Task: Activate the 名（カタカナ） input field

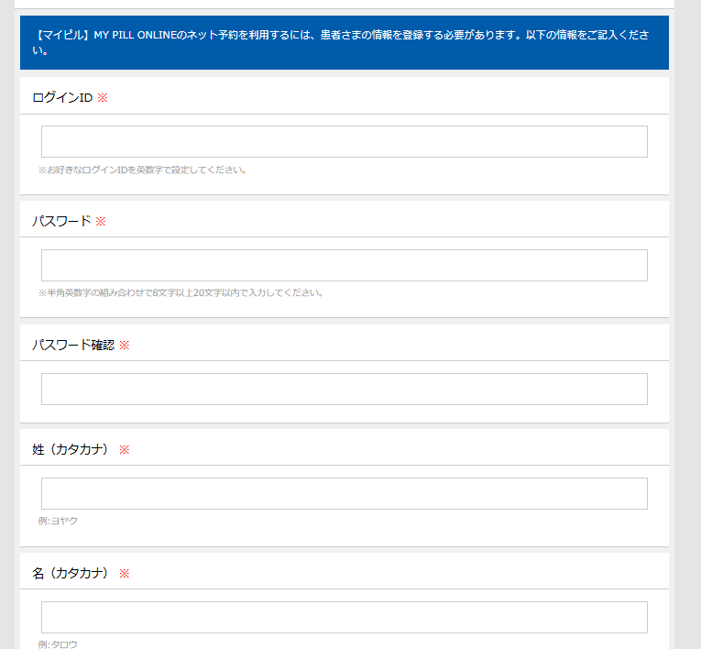Action: click(344, 617)
